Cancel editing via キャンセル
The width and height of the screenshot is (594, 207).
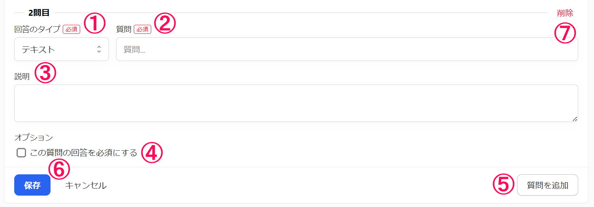pyautogui.click(x=86, y=185)
